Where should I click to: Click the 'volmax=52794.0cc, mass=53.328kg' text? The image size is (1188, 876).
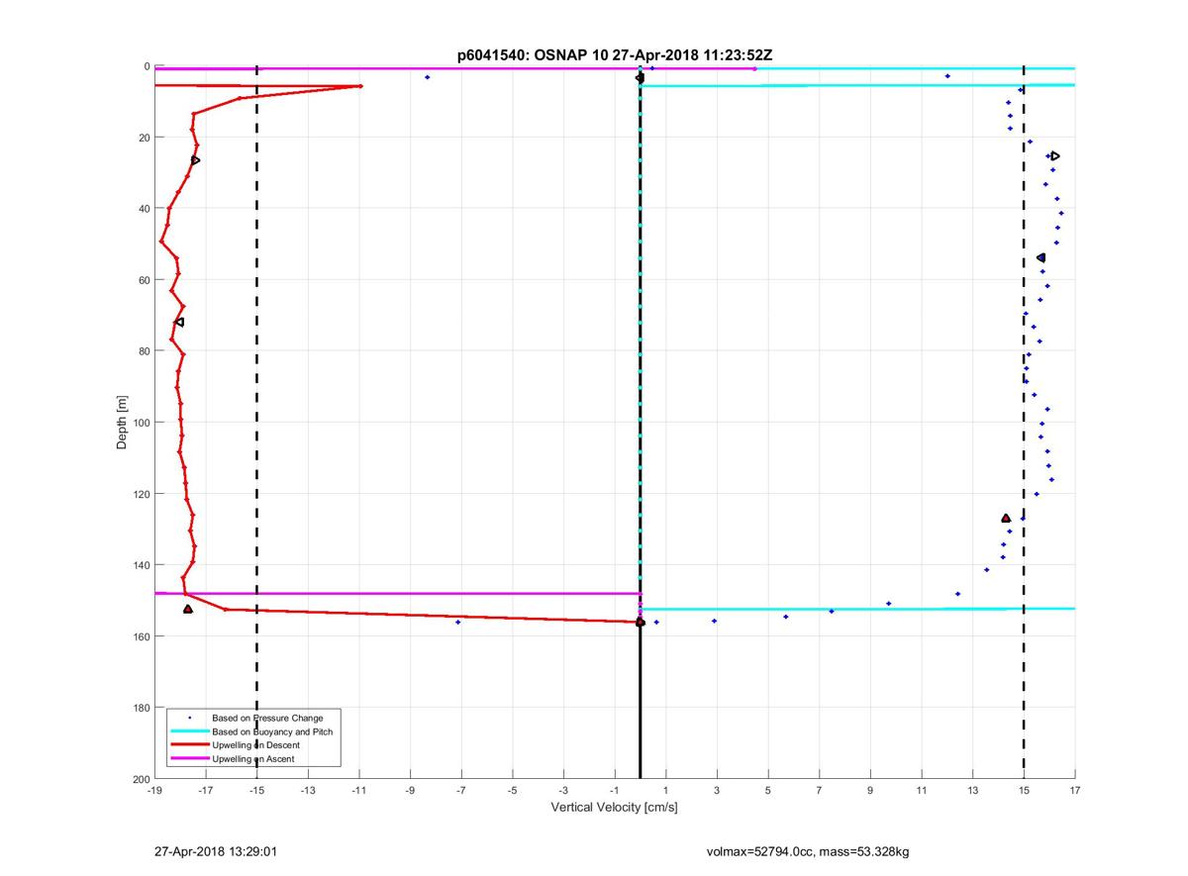(808, 851)
